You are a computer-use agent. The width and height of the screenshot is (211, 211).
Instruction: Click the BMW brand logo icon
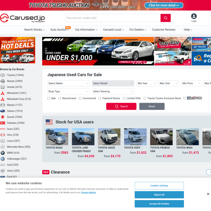2,153
